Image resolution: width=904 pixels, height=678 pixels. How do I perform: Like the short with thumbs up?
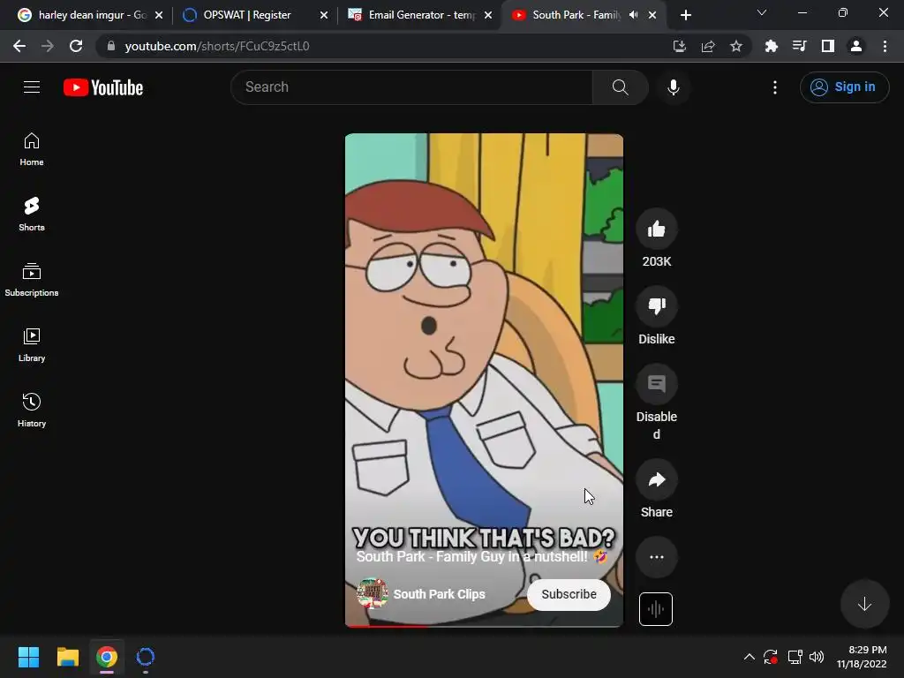tap(657, 229)
